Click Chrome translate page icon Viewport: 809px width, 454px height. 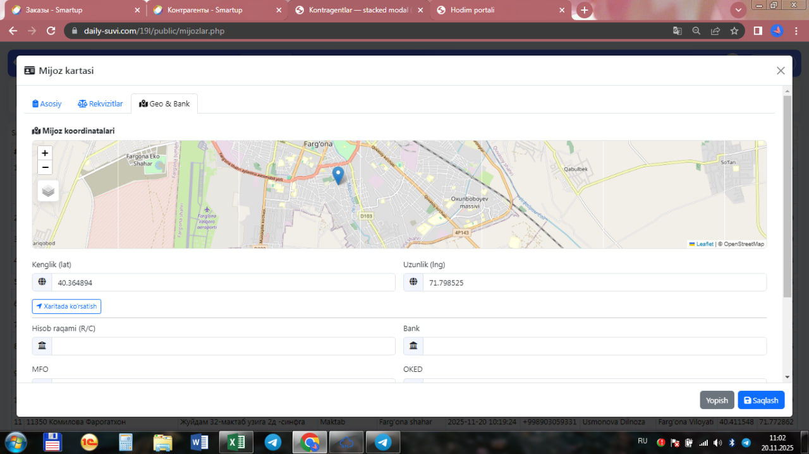677,31
